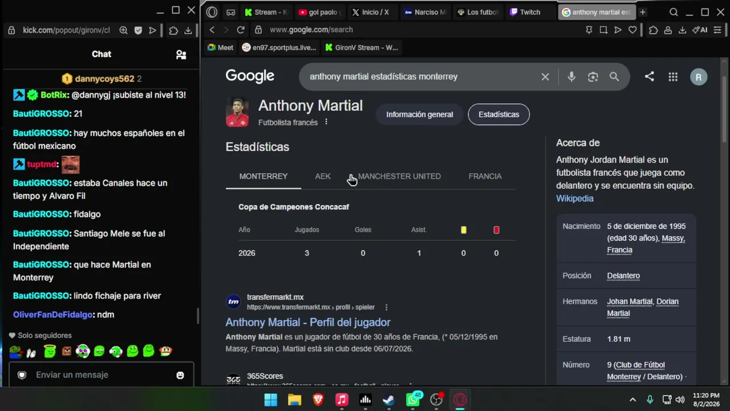Open extensions in the Kick popout window

pos(173,30)
